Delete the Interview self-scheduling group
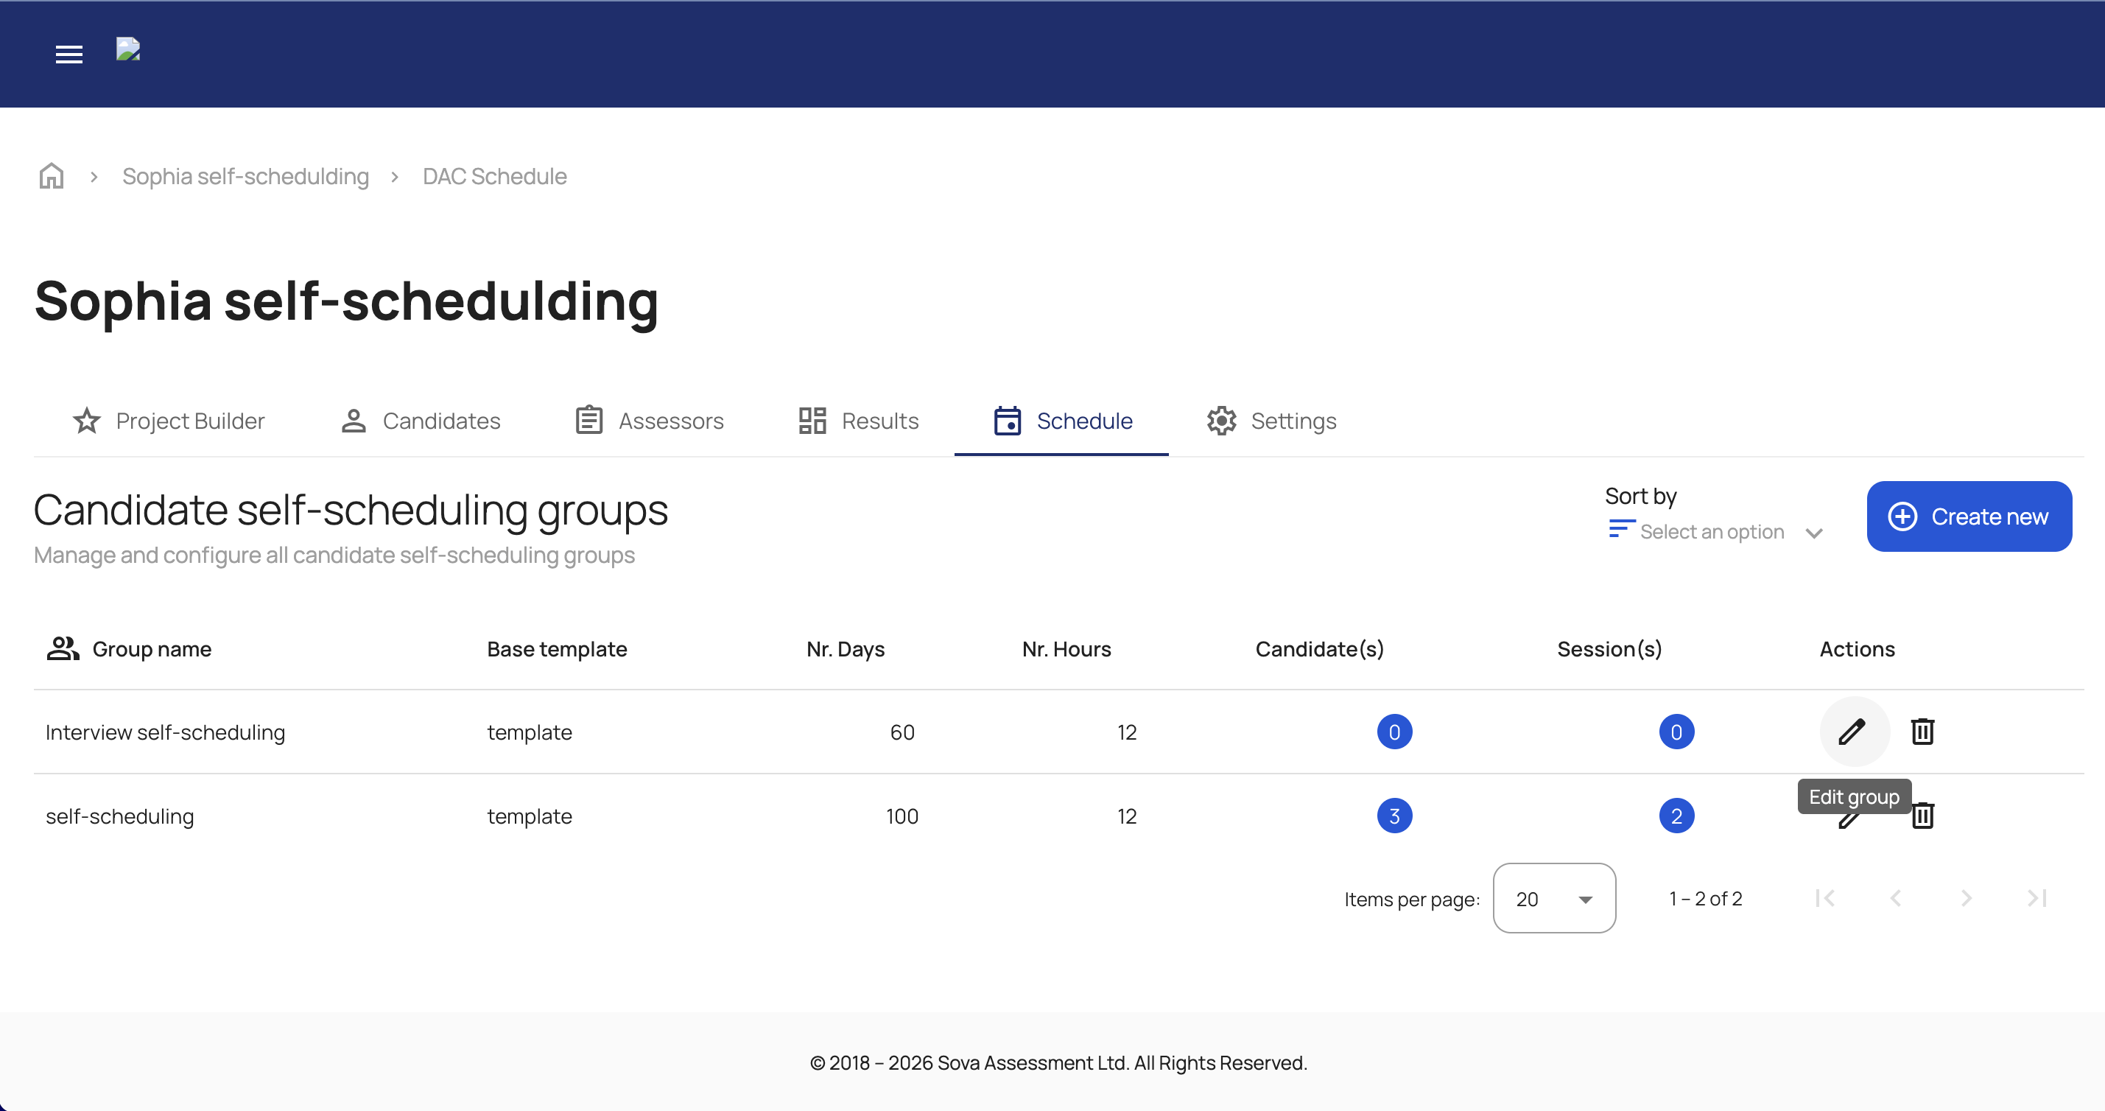 (1922, 732)
